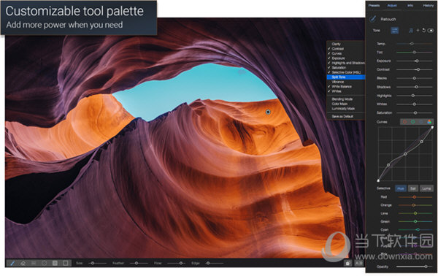
Task: Select the red channel curve icon
Action: click(x=404, y=122)
